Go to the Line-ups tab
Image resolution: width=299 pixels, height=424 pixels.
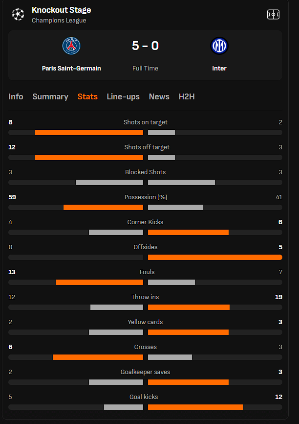point(123,96)
